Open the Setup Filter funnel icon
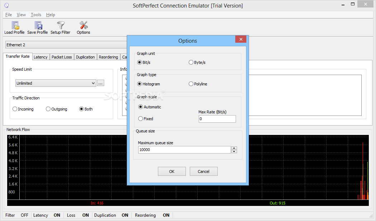The image size is (376, 221). click(61, 28)
